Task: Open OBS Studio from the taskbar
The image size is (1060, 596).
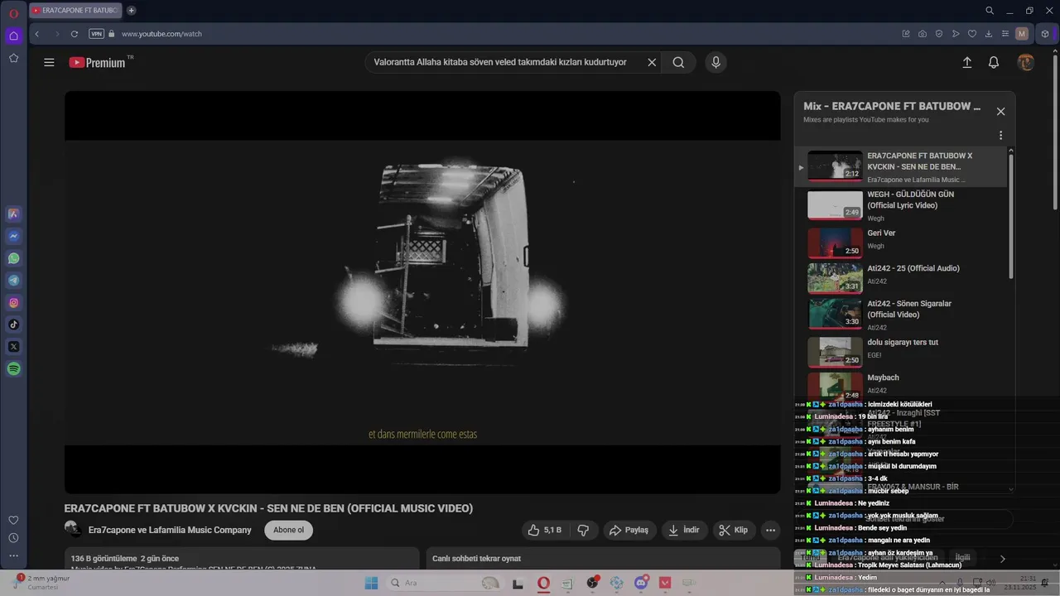Action: [x=593, y=583]
